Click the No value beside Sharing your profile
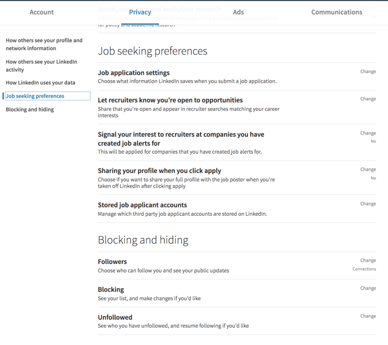 373,177
